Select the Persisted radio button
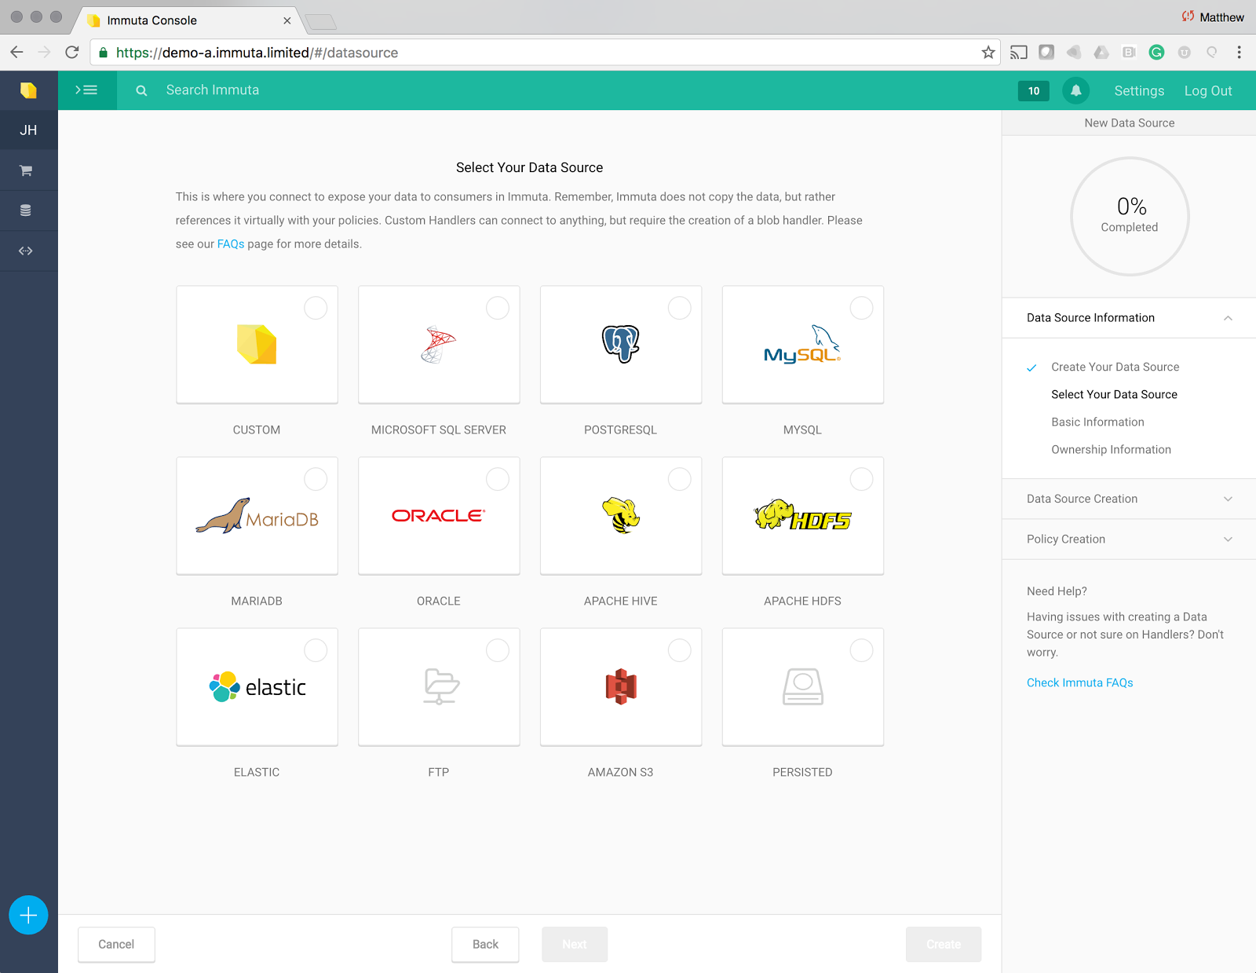This screenshot has height=973, width=1256. pyautogui.click(x=861, y=650)
